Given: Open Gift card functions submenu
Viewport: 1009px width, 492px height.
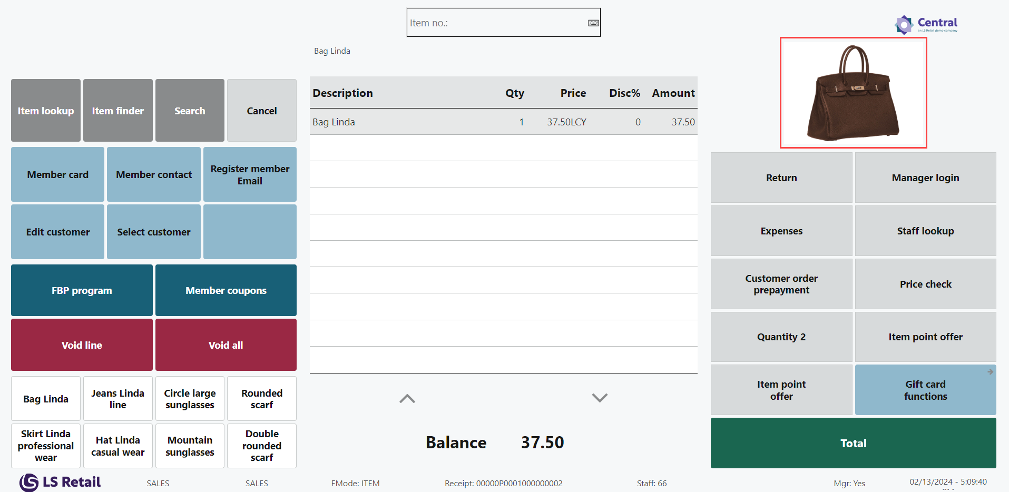Looking at the screenshot, I should [925, 390].
